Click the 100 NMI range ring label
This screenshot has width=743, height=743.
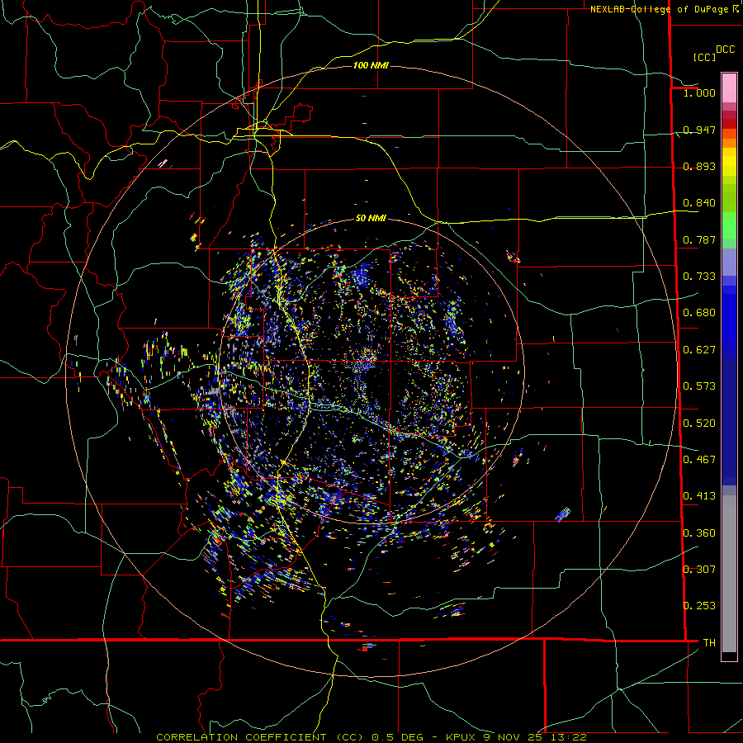pyautogui.click(x=371, y=65)
